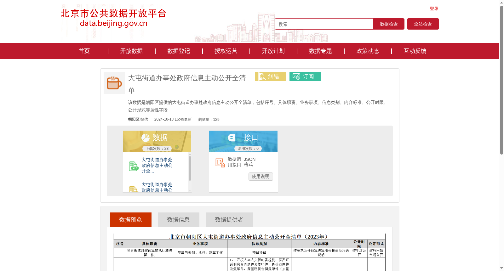504x271 pixels.
Task: Open the 数据登记 menu
Action: 179,51
